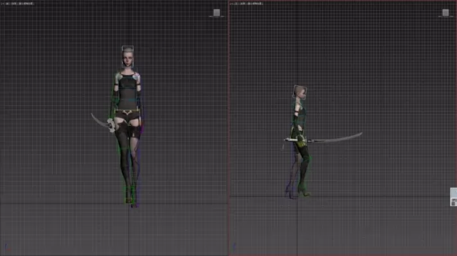457x256 pixels.
Task: Open the shading label menu in front viewport
Action: (x=26, y=4)
